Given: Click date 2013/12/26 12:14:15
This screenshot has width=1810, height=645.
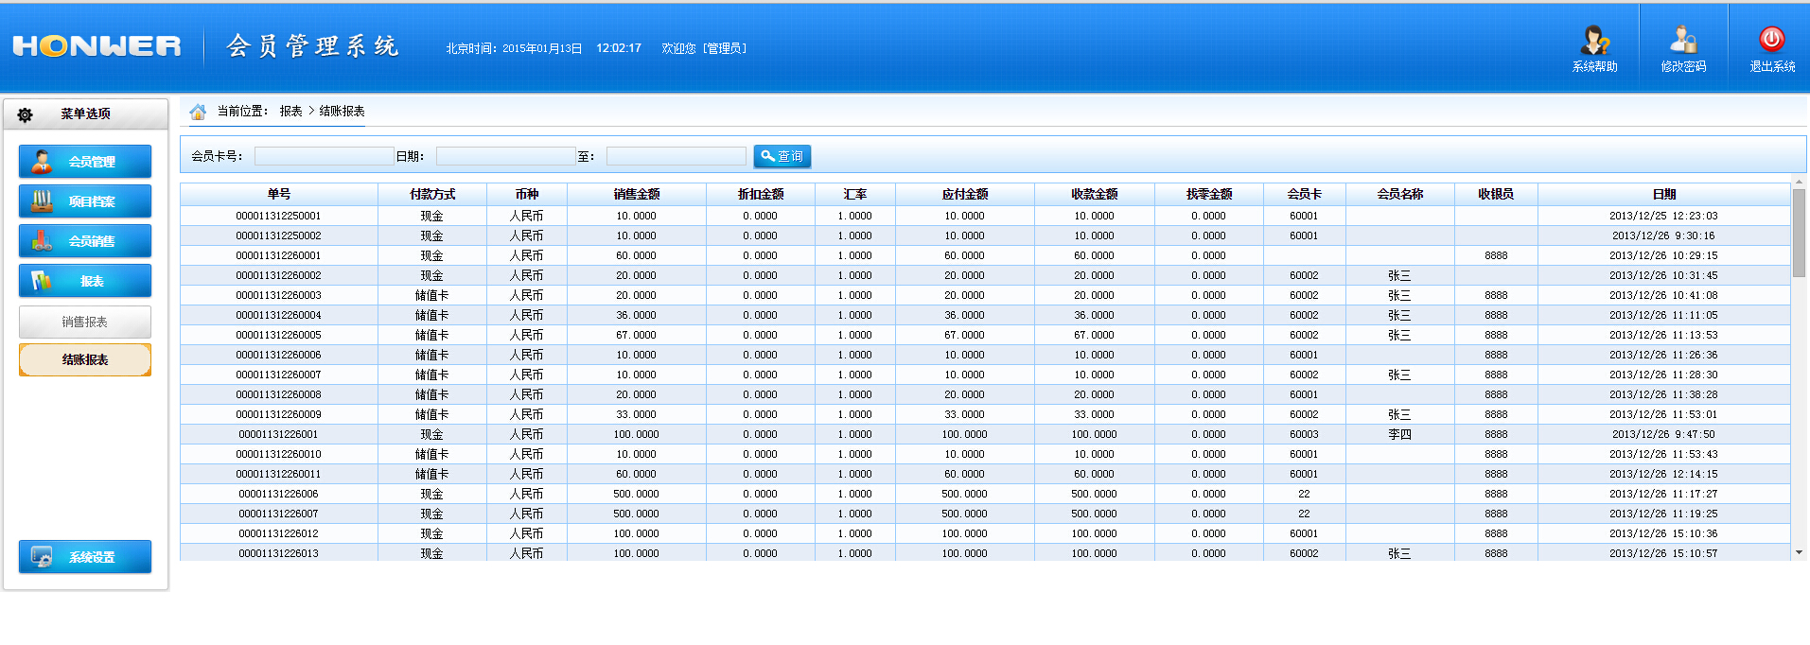Looking at the screenshot, I should pyautogui.click(x=1663, y=474).
